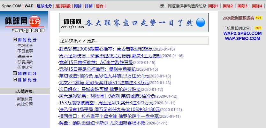Open 排球比分 in the sidebar
This screenshot has height=128, width=266.
(27, 80)
